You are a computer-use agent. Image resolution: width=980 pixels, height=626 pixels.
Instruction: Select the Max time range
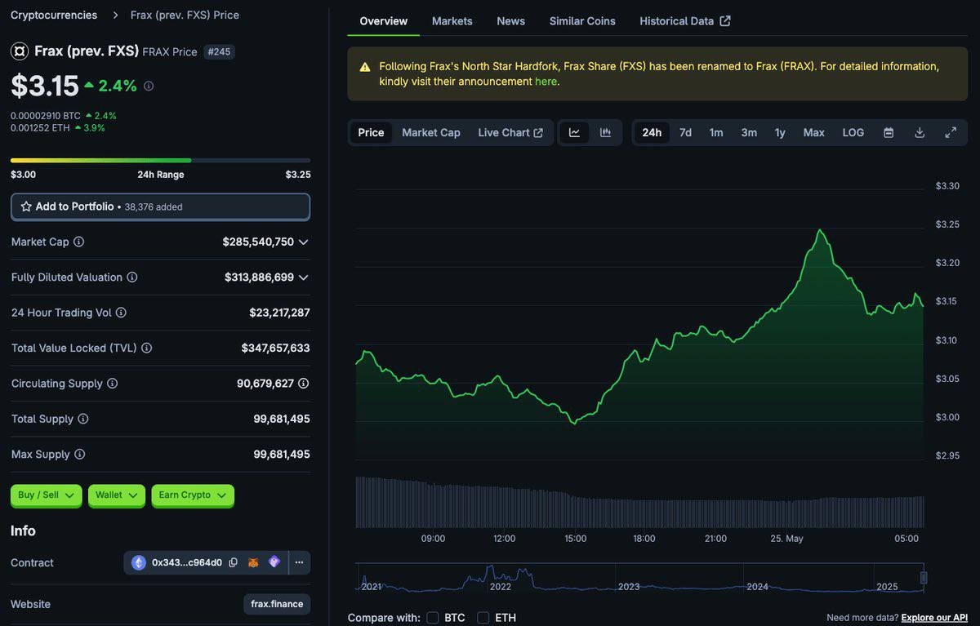[813, 133]
